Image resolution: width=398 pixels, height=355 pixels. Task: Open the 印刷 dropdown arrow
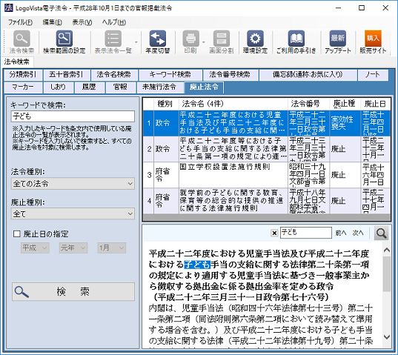click(x=204, y=42)
